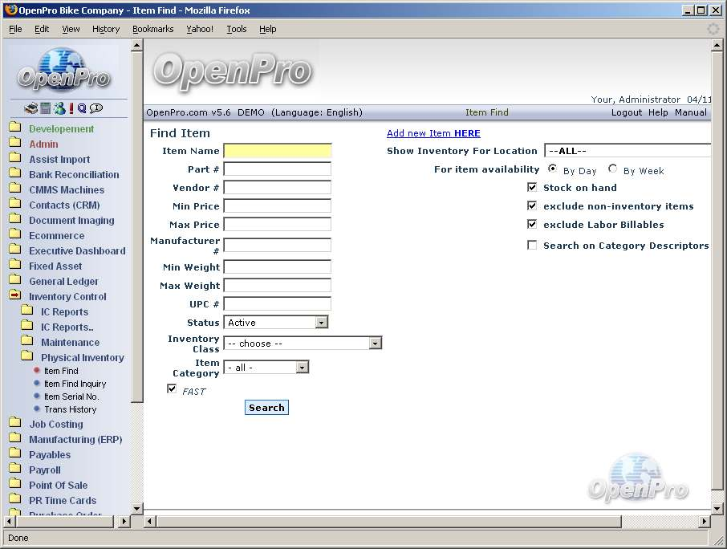The height and width of the screenshot is (549, 727).
Task: Open the Status dropdown
Action: [321, 323]
